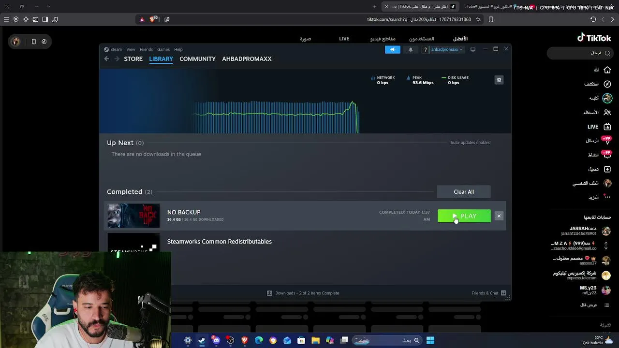Screen dimensions: 619x348
Task: Click Downloads 2 of 2 Items Complete
Action: pos(303,293)
